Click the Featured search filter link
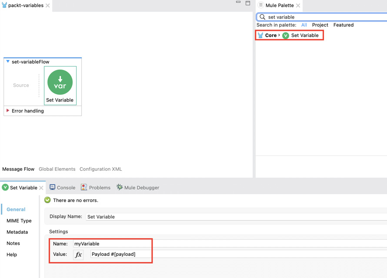This screenshot has width=387, height=278. coord(343,25)
